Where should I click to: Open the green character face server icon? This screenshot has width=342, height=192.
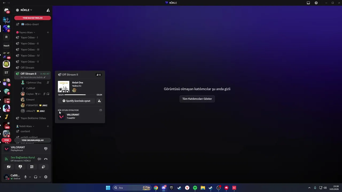(x=6, y=64)
